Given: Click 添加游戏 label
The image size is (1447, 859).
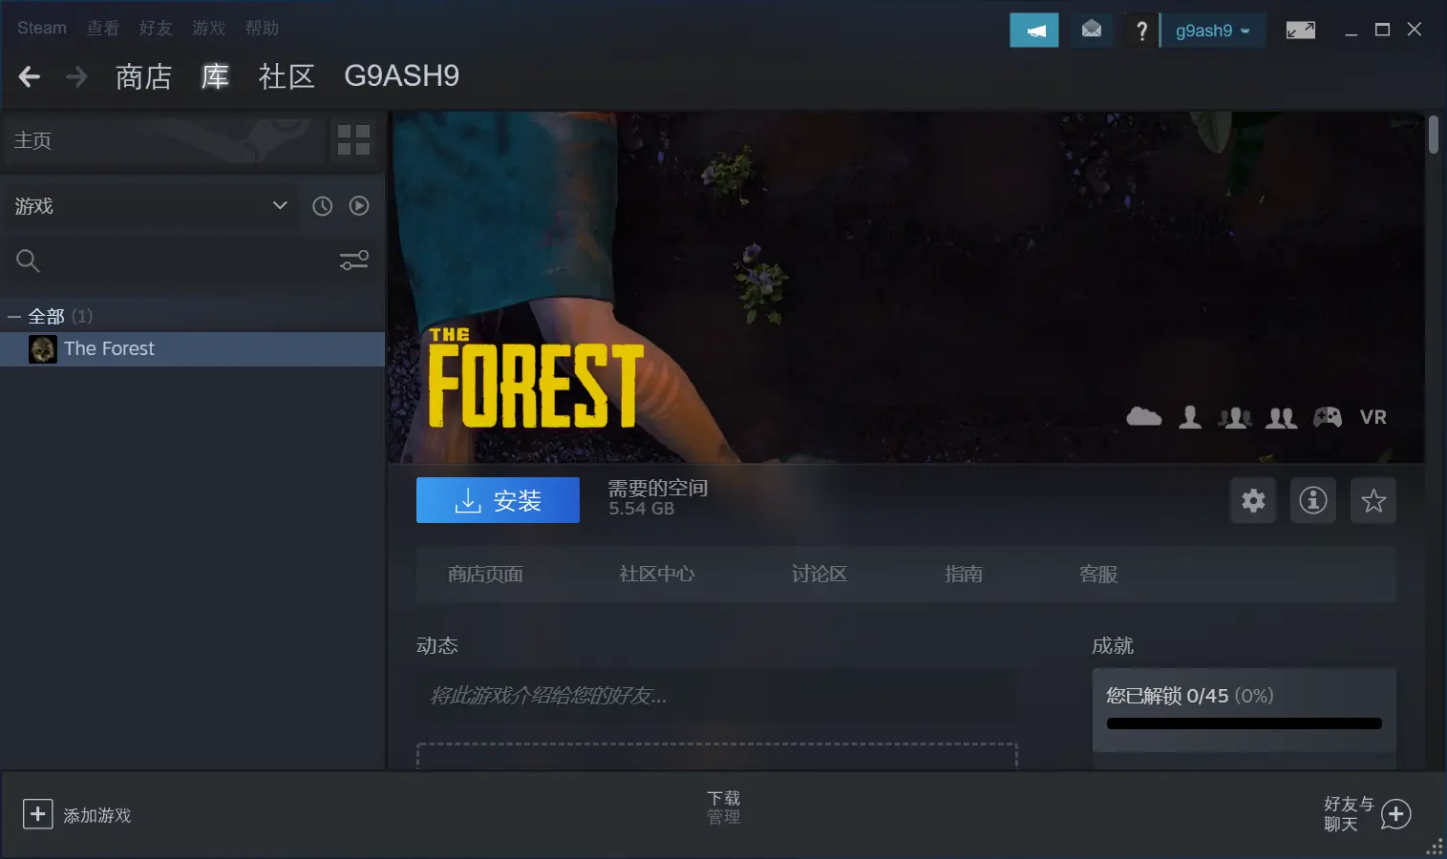Looking at the screenshot, I should point(97,816).
